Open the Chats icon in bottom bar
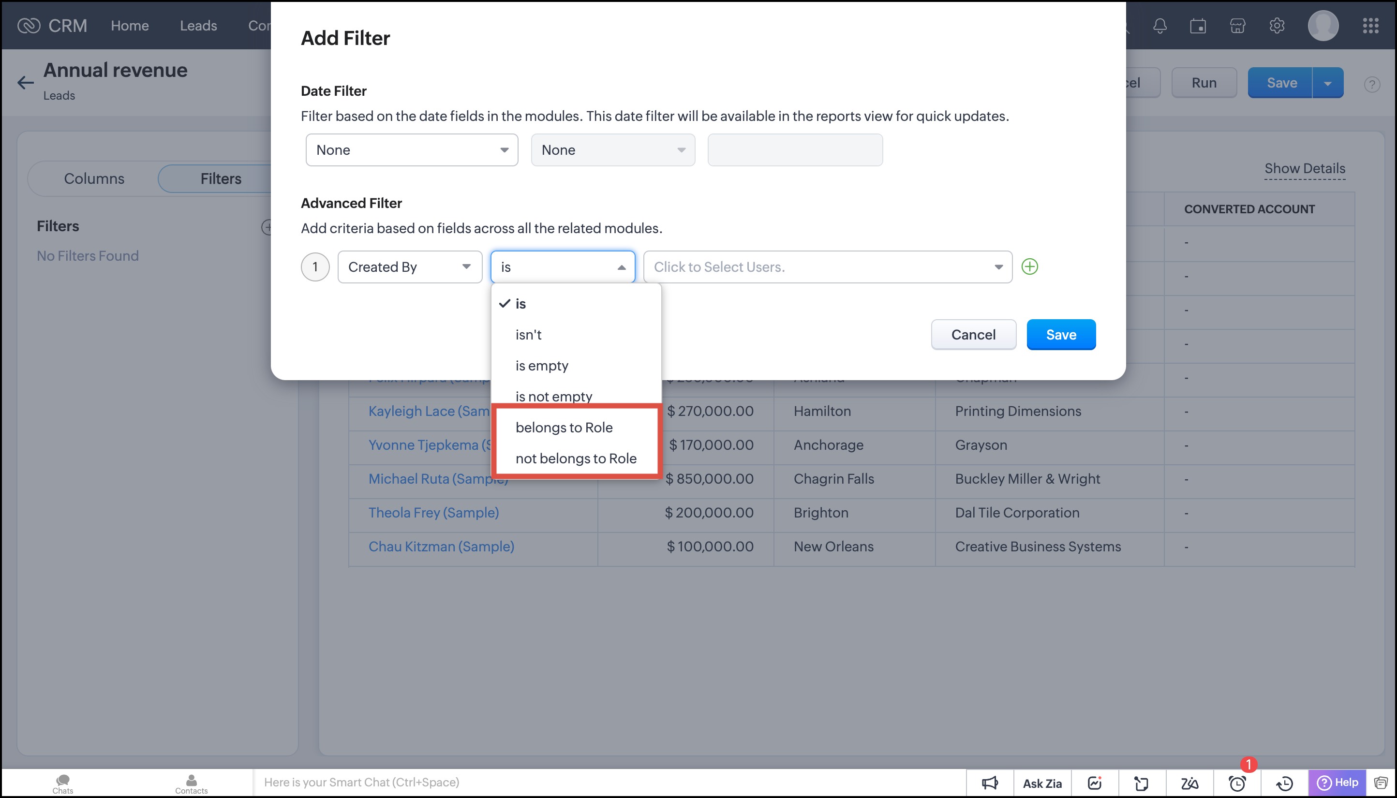 [x=62, y=783]
